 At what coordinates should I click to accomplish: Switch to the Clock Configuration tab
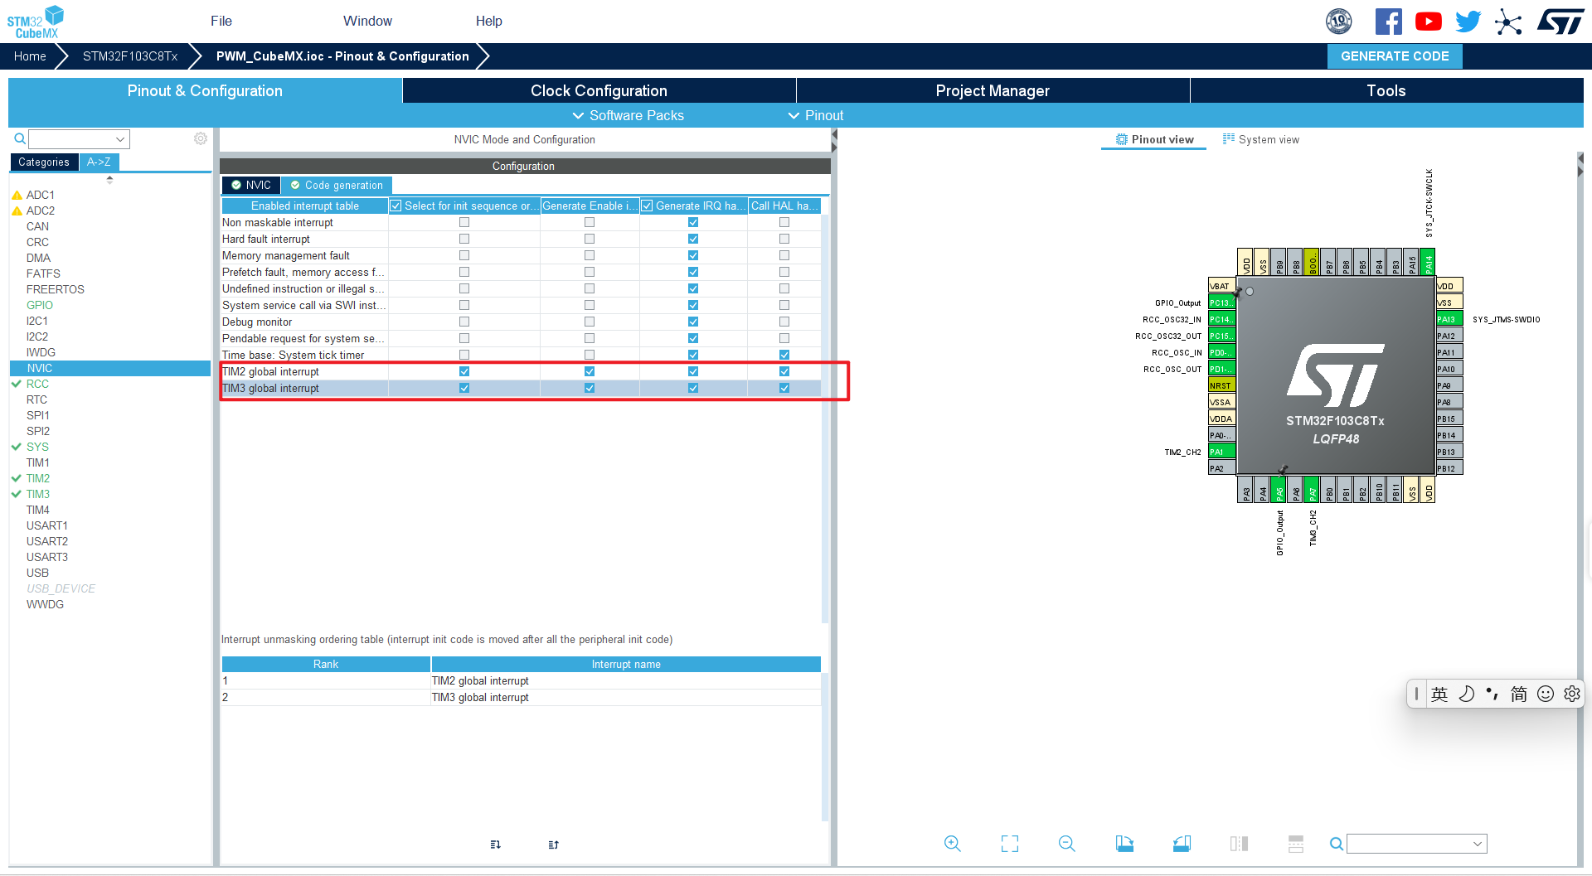pos(599,90)
